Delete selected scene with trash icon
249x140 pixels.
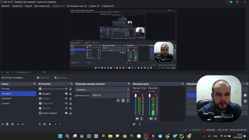pos(7,124)
